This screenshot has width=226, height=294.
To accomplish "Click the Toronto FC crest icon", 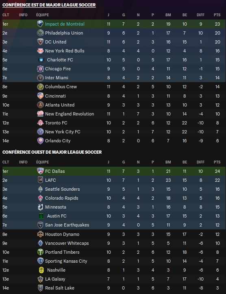I will click(40, 123).
